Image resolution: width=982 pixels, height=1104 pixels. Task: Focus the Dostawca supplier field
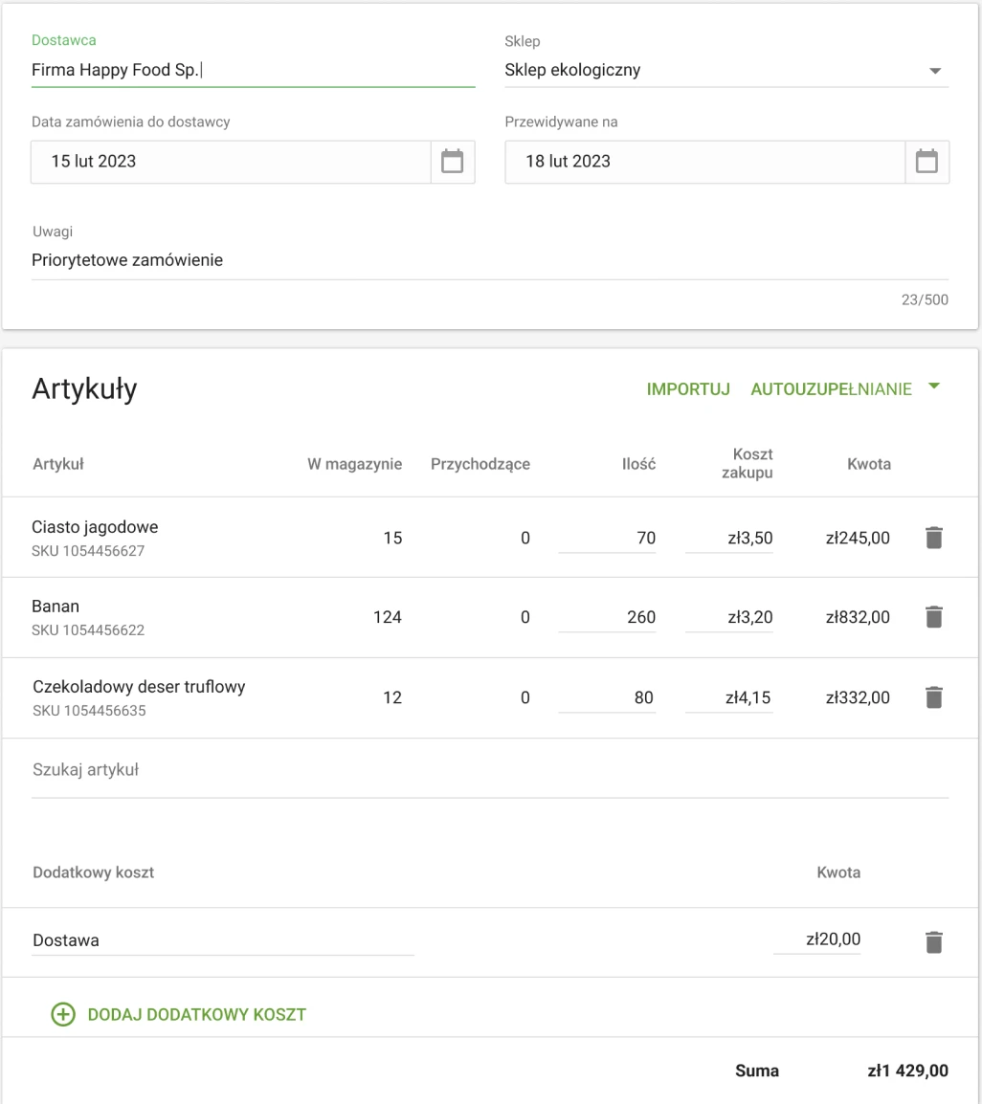point(253,70)
